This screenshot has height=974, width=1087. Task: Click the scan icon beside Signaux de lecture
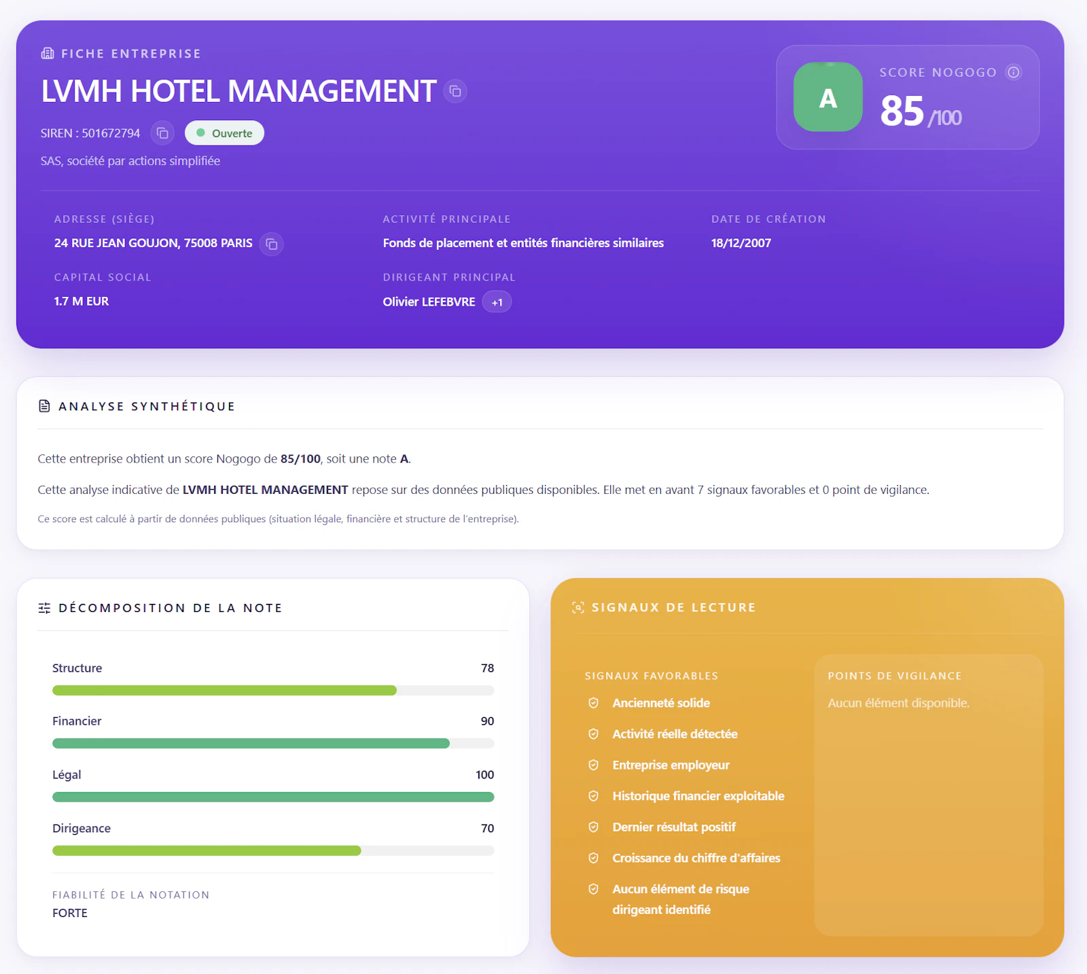coord(578,607)
